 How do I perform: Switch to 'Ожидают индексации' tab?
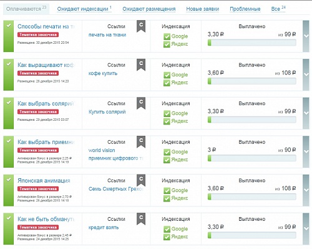point(84,9)
